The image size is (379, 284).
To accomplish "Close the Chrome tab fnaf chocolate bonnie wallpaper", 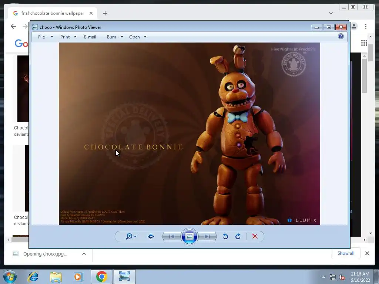I will pyautogui.click(x=91, y=13).
